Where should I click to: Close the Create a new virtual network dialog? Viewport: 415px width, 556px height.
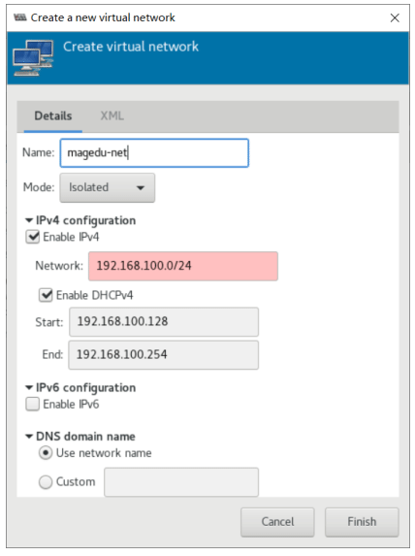coord(395,17)
